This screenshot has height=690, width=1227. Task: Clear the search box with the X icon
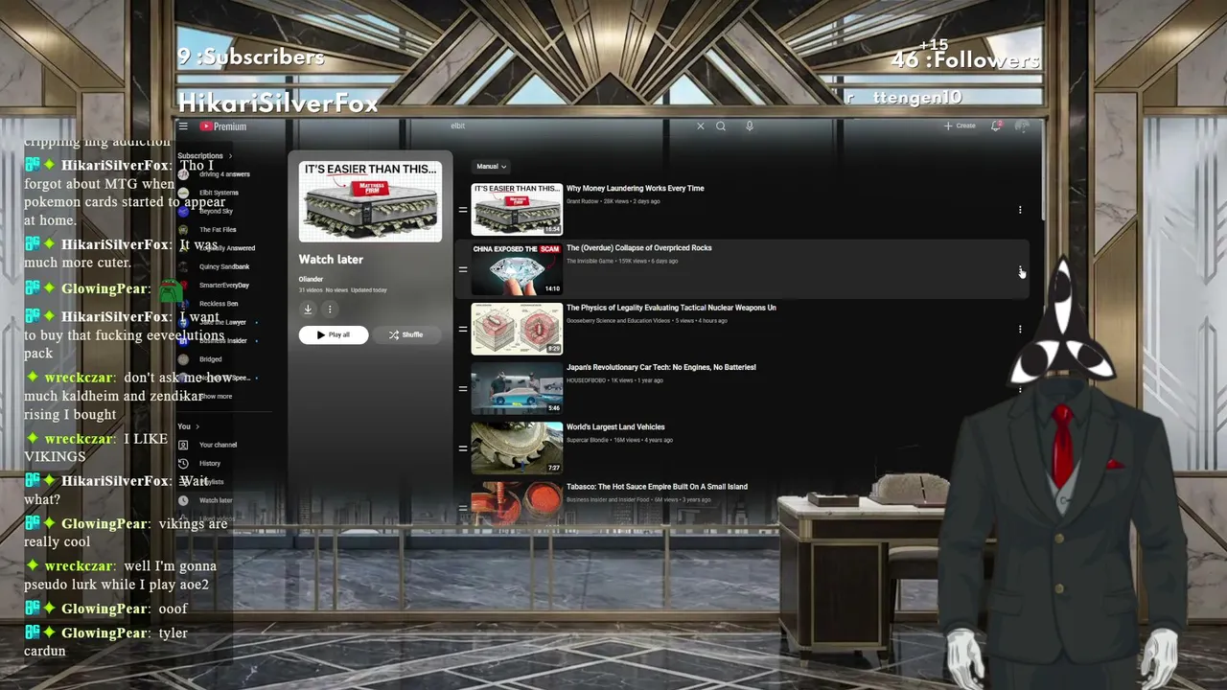(x=700, y=126)
